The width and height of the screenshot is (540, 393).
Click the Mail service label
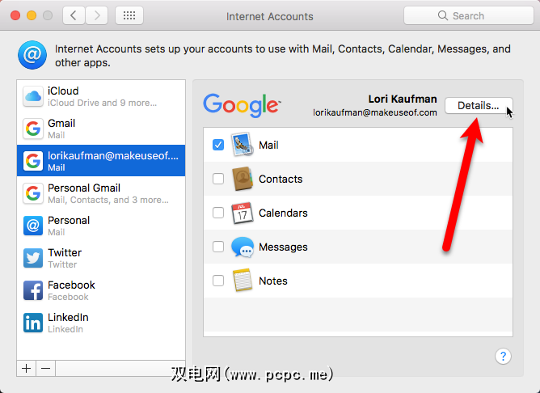pos(268,145)
